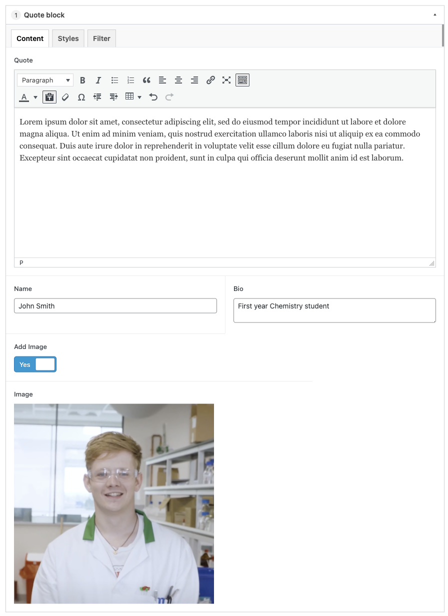Click into the Bio text area
The image size is (448, 616).
tap(334, 310)
